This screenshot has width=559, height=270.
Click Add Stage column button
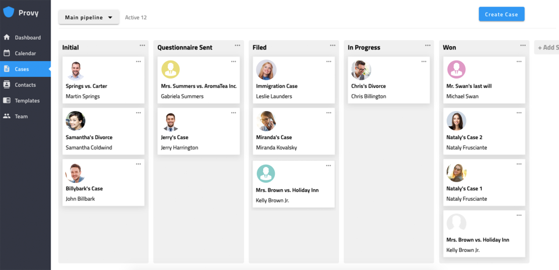click(547, 47)
